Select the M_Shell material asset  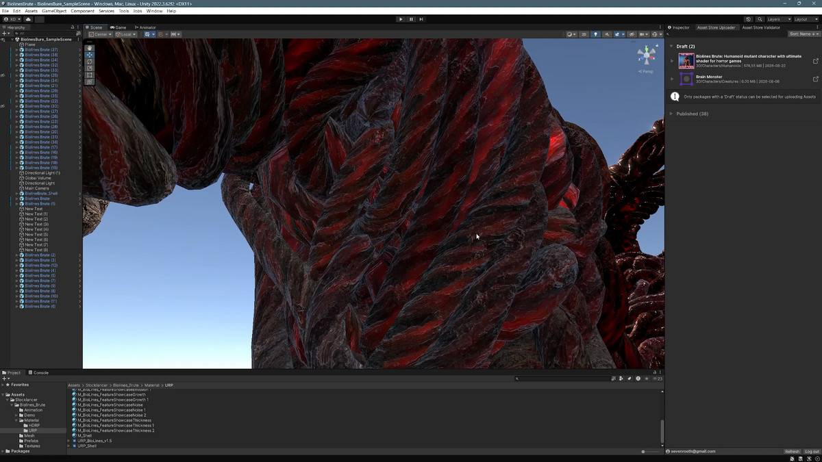coord(84,436)
